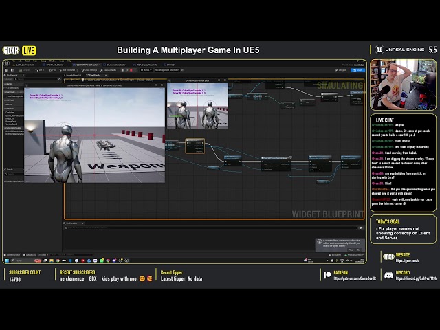Open the Windows Start menu
This screenshot has height=330, width=440.
pyautogui.click(x=7, y=261)
